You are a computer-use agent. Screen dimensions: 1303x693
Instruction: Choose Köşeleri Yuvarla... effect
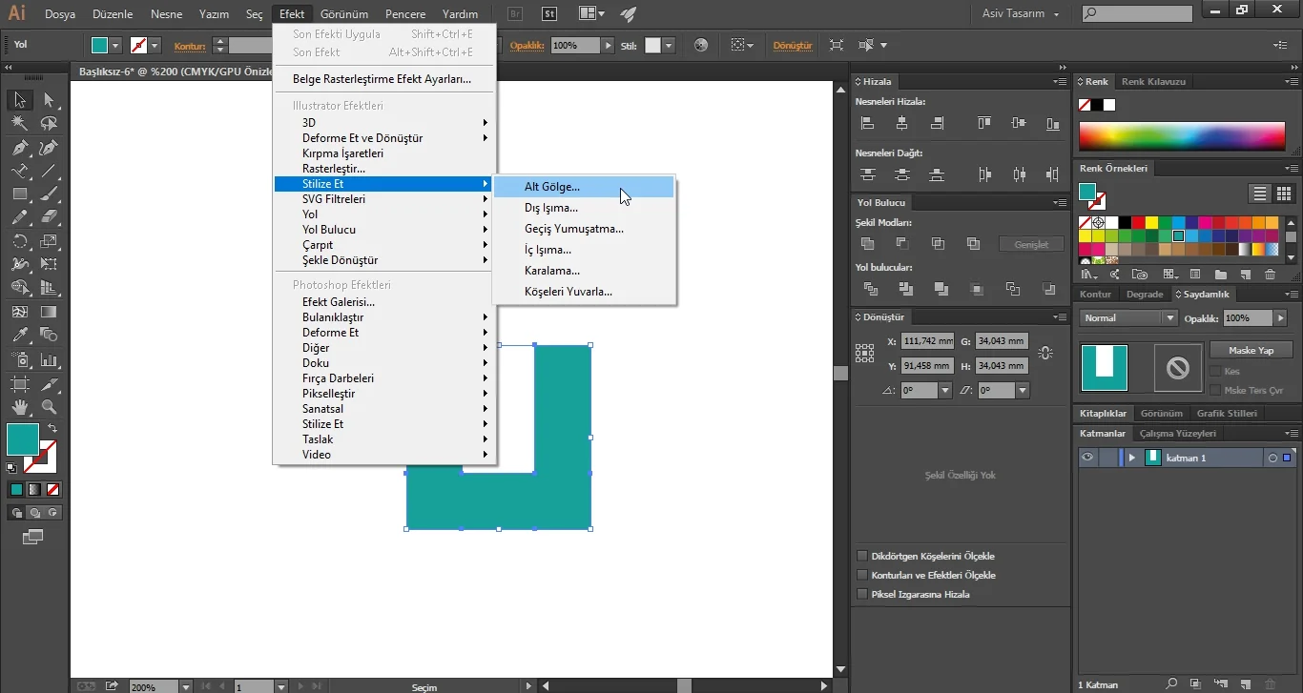(x=584, y=292)
